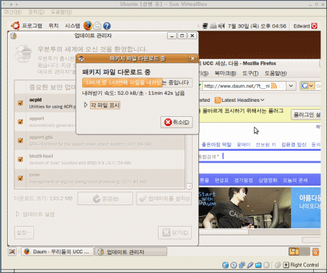Screen dimensions: 327x273
Task: Open the Firefox URL history dropdown
Action: pyautogui.click(x=291, y=86)
